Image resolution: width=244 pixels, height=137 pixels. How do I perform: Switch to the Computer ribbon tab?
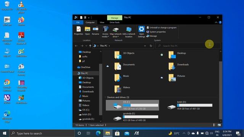coord(90,22)
